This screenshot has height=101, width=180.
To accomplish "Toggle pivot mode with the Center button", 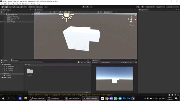I will pyautogui.click(x=32, y=7).
